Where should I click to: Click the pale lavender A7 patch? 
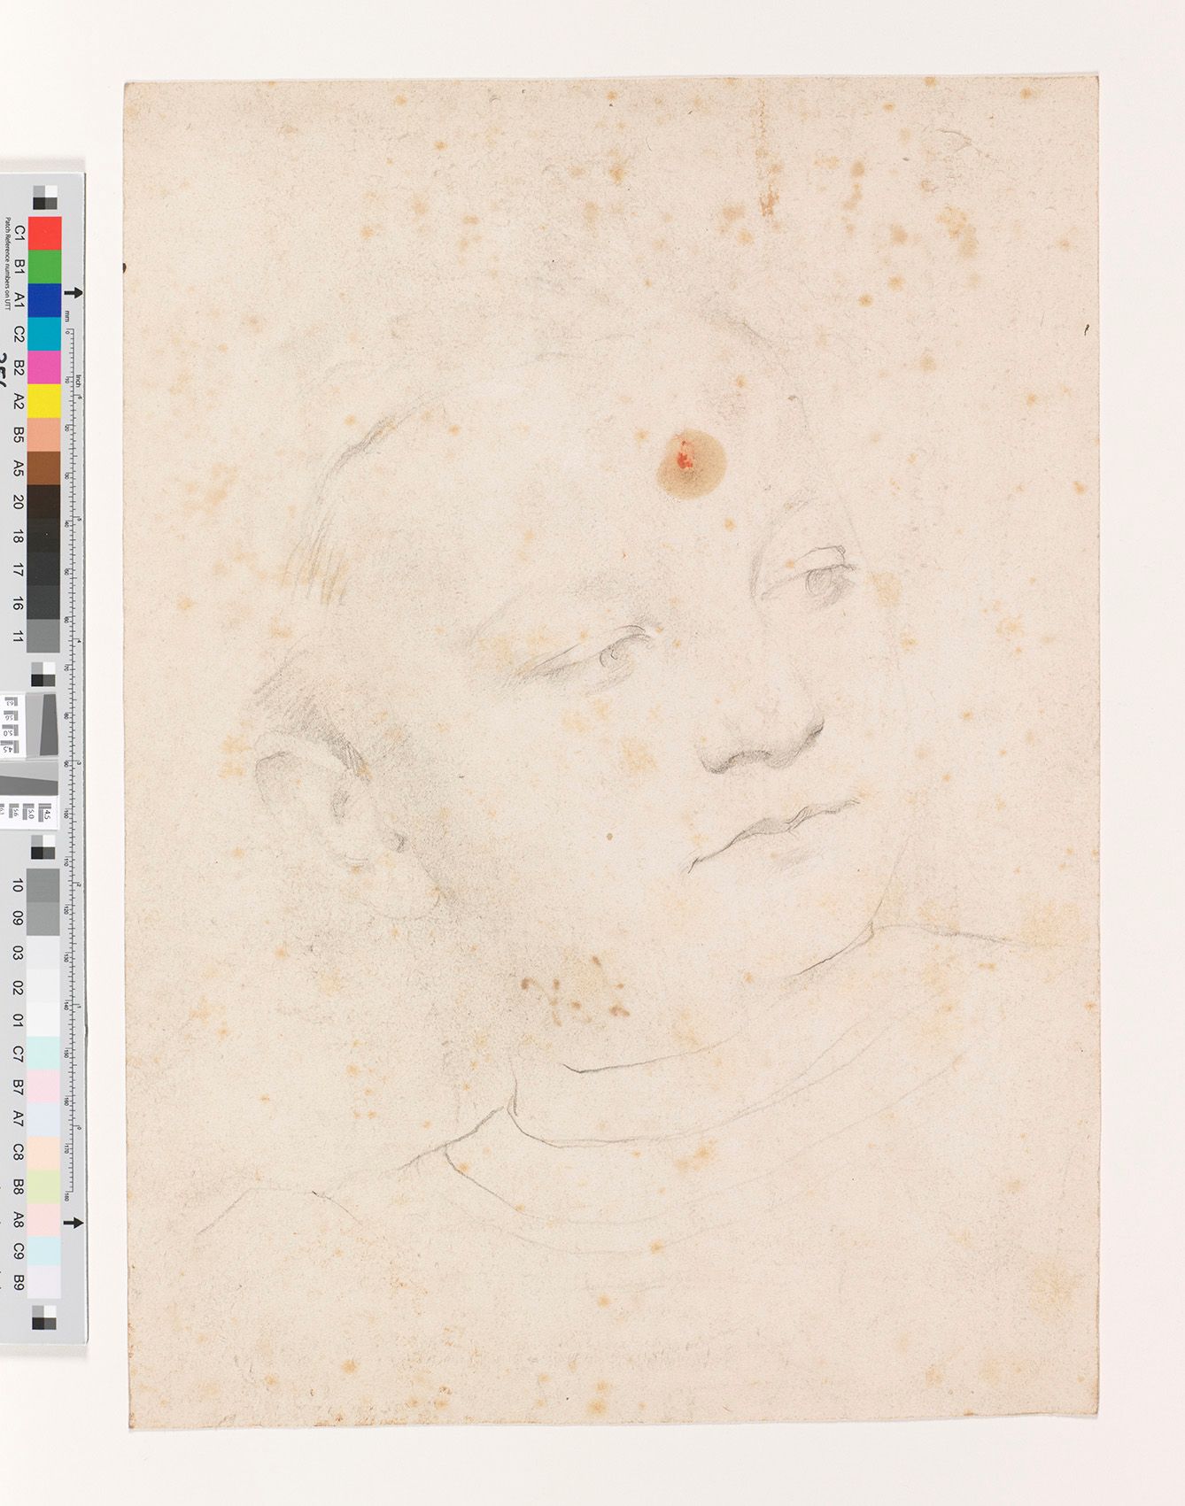[x=44, y=1121]
